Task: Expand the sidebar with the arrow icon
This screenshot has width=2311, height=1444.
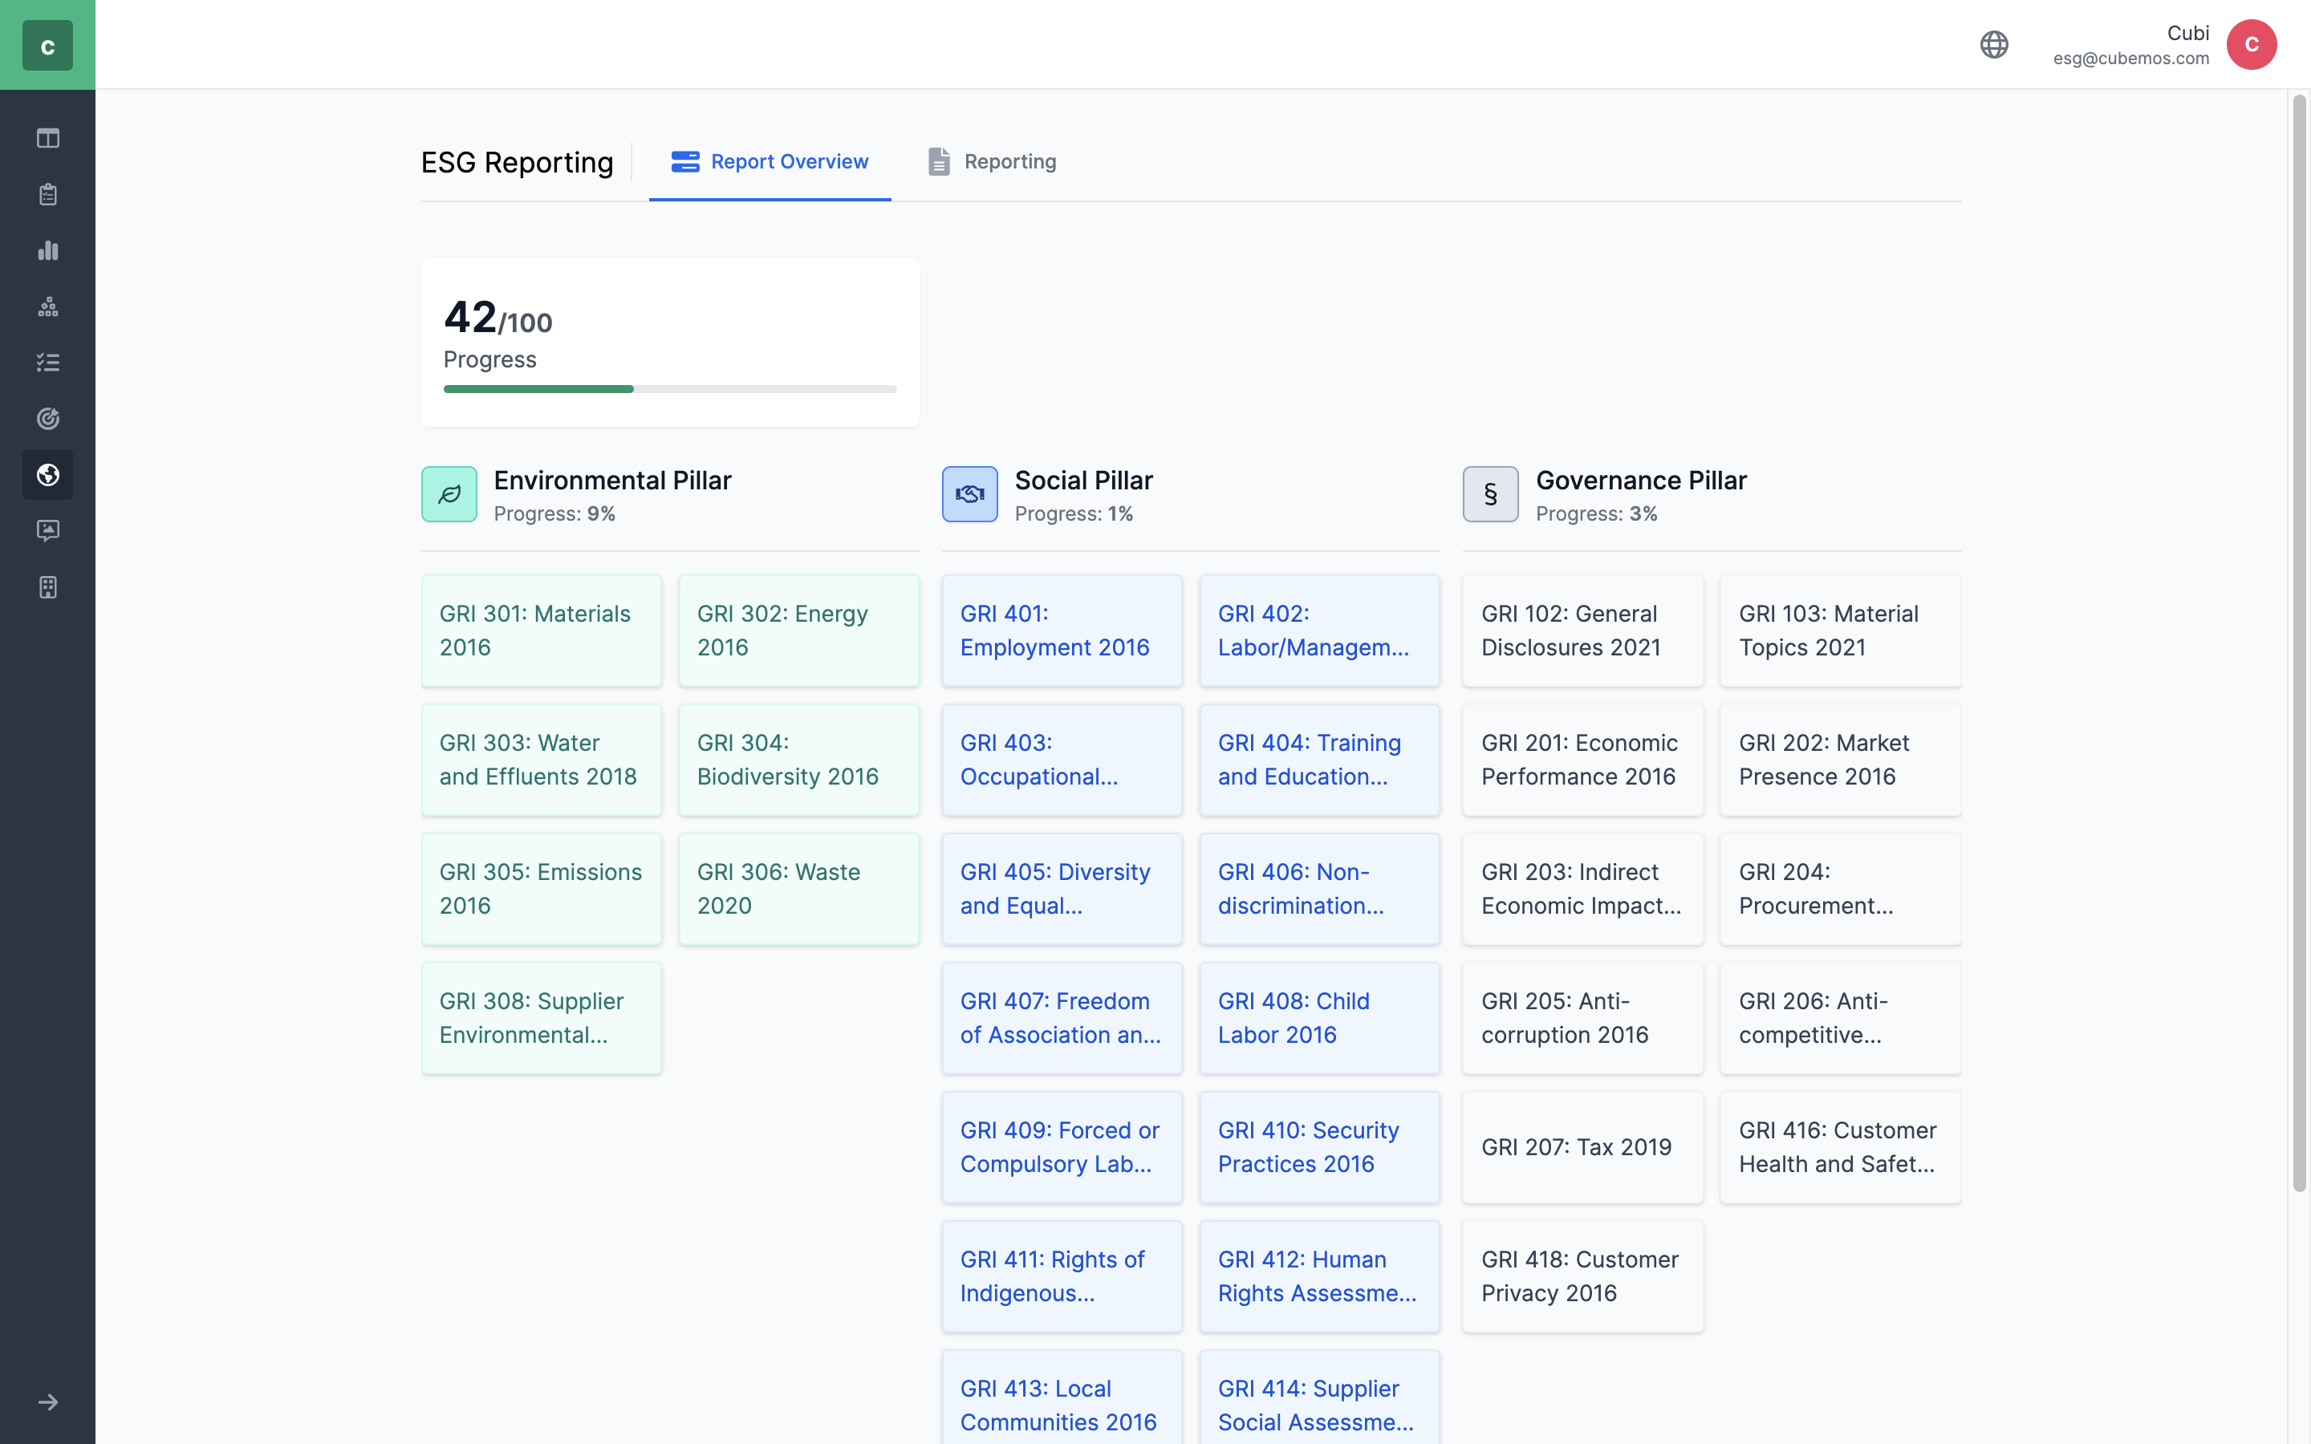Action: (48, 1402)
